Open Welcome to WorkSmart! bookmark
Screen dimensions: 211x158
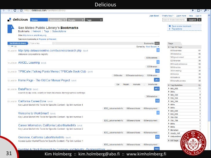(x=34, y=113)
